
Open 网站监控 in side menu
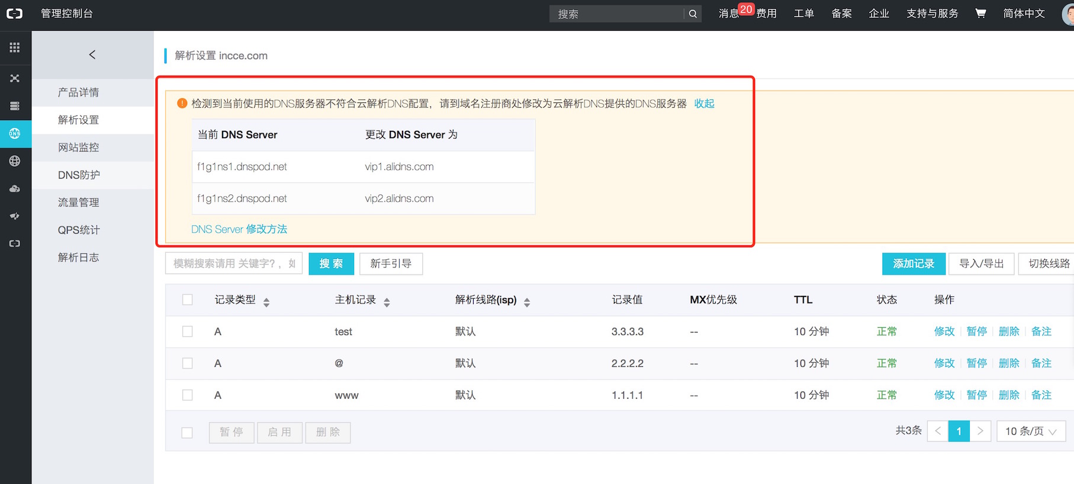tap(93, 147)
